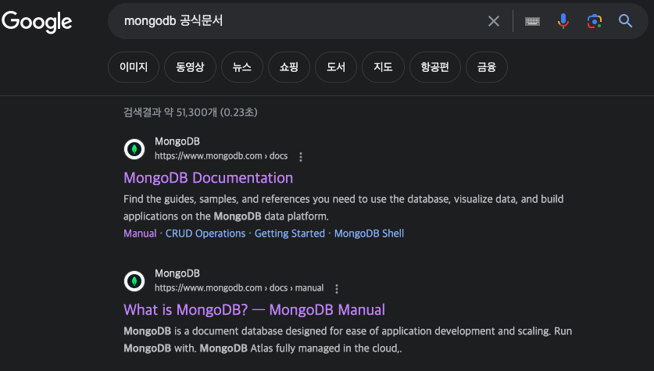Open the MongoDB Documentation result link
The height and width of the screenshot is (371, 654).
pos(208,178)
